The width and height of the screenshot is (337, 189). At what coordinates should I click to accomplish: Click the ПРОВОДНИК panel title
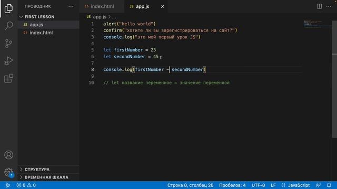click(x=37, y=6)
